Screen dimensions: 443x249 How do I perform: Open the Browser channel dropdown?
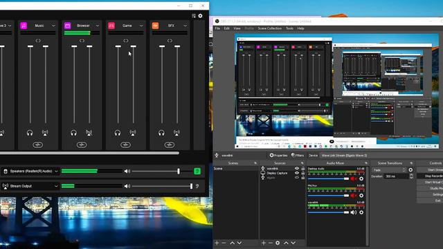[97, 26]
